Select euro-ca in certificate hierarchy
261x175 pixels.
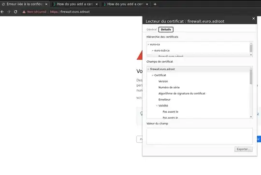[x=155, y=44]
